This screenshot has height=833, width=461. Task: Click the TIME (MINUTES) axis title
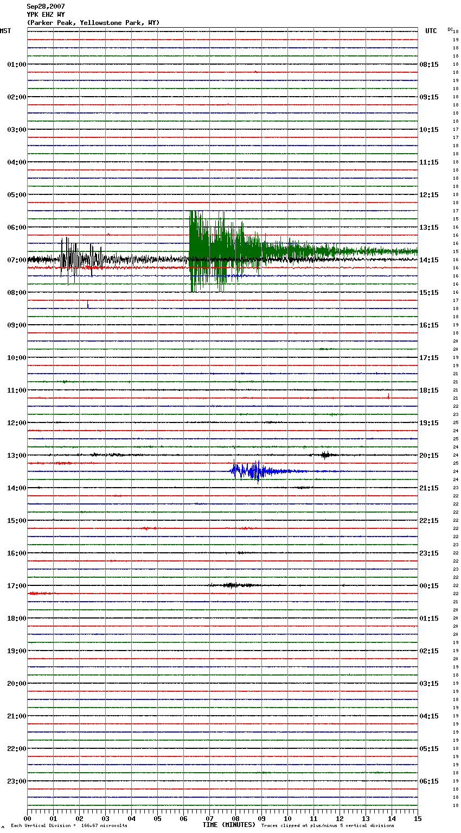(x=229, y=825)
